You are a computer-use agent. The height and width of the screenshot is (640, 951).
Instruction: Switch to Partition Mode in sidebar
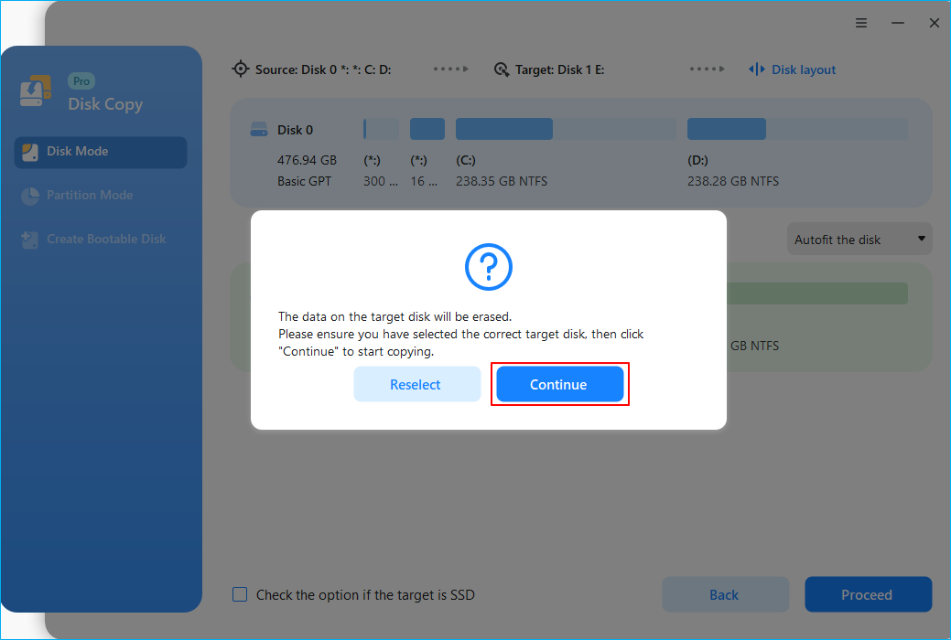tap(90, 196)
